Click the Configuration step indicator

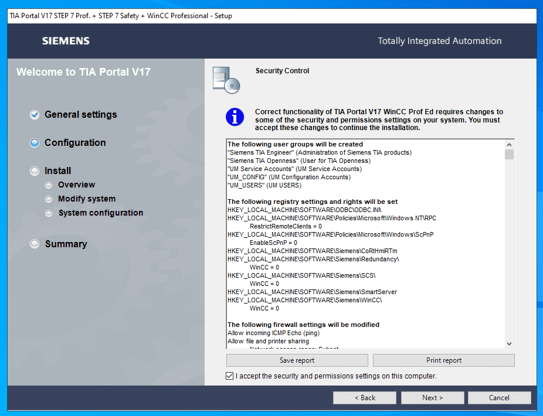(35, 142)
